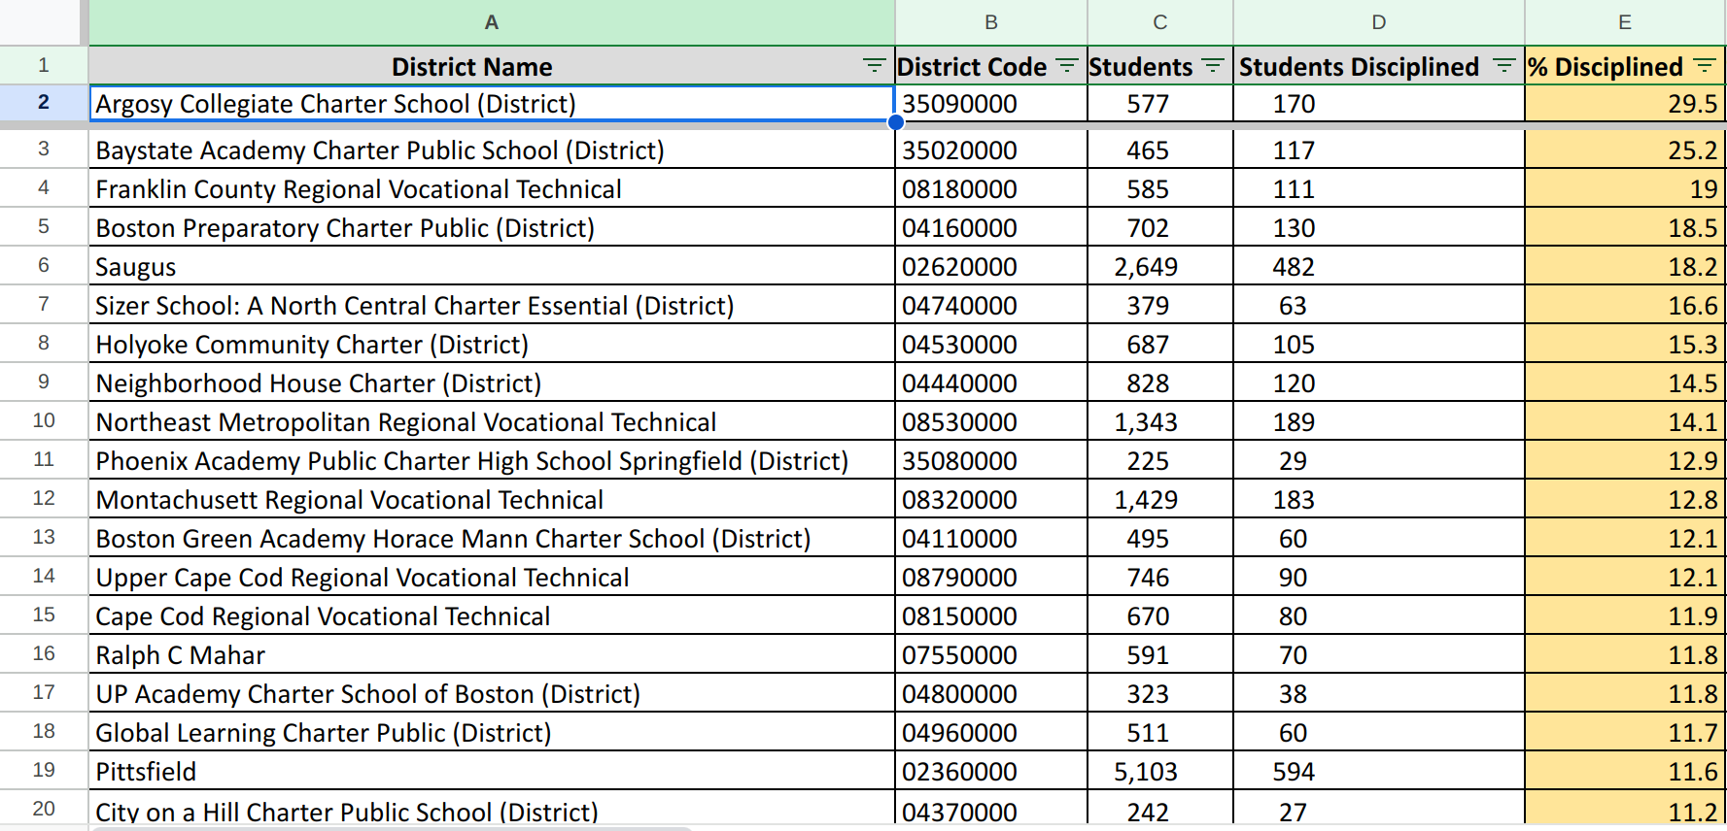
Task: Click the selection fill handle on cell A2
Action: (896, 122)
